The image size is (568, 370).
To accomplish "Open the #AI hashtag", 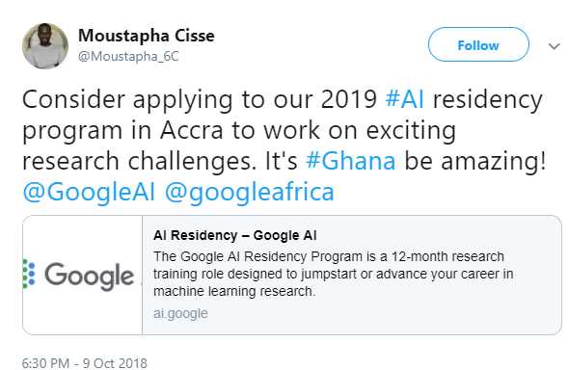I will coord(405,99).
